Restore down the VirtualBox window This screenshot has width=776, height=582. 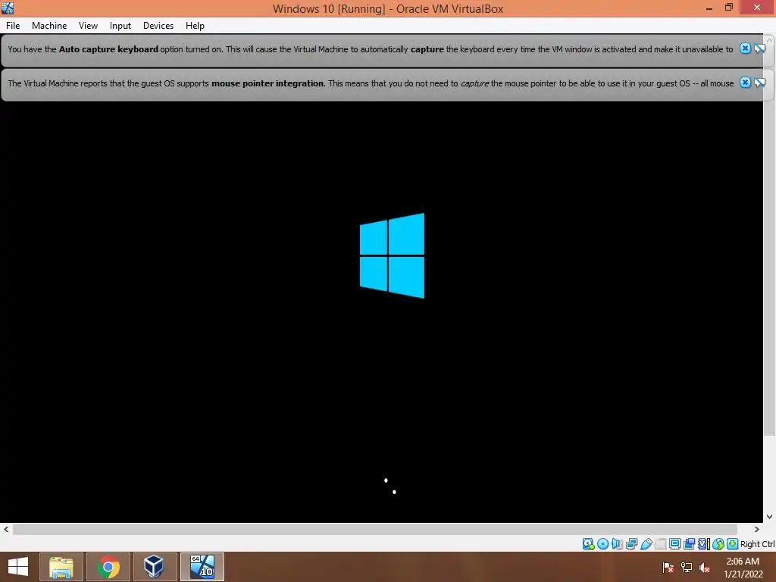click(728, 8)
